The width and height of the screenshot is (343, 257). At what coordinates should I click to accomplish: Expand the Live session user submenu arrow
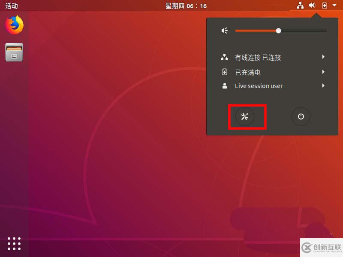pos(323,86)
